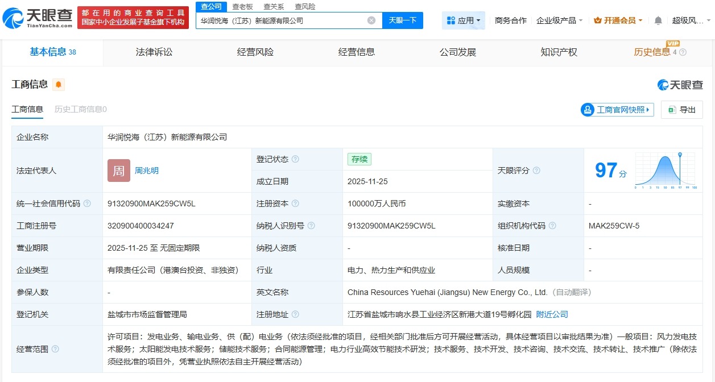Click the 附近公司 link beside the address

coord(551,314)
